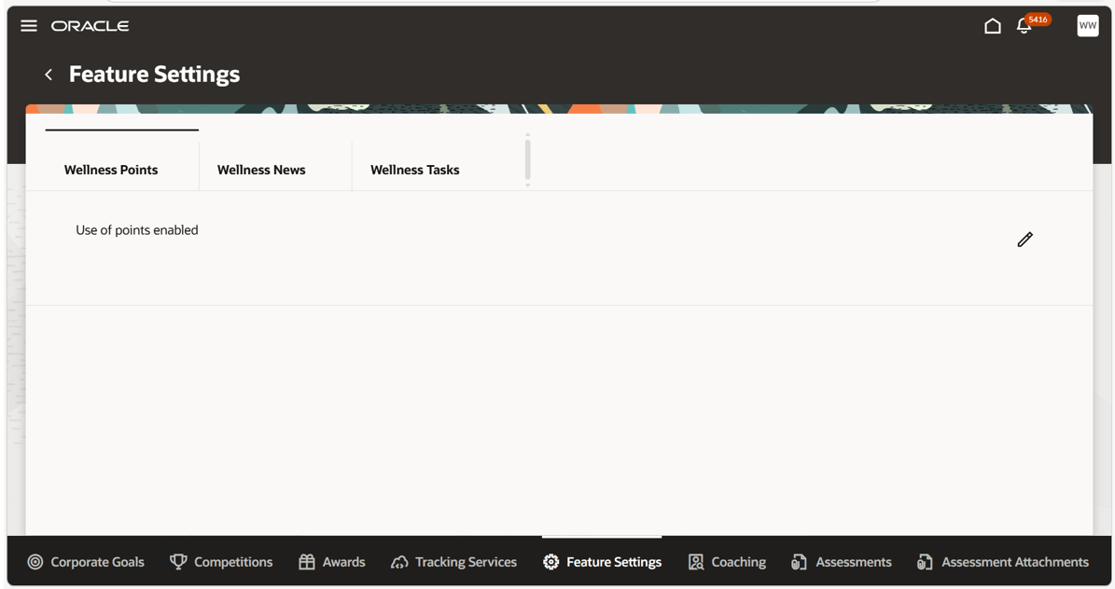1115x589 pixels.
Task: Open Corporate Goals in bottom navigation
Action: (x=86, y=562)
